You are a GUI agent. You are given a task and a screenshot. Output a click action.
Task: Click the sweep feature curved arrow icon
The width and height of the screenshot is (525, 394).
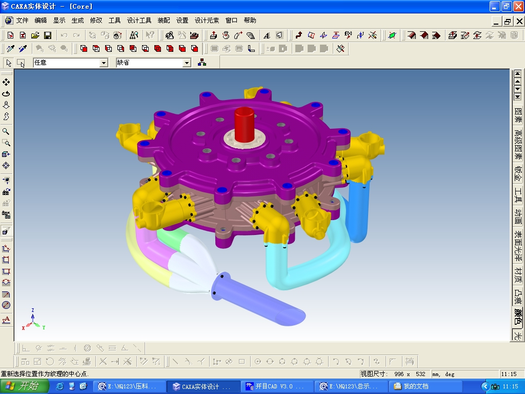pyautogui.click(x=238, y=35)
